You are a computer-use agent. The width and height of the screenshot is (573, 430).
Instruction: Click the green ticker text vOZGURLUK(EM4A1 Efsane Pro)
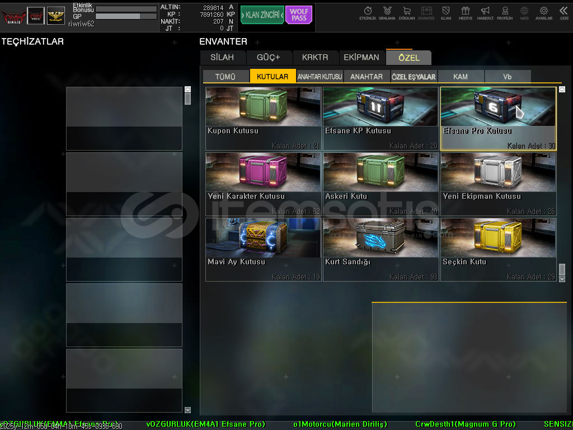pyautogui.click(x=205, y=424)
